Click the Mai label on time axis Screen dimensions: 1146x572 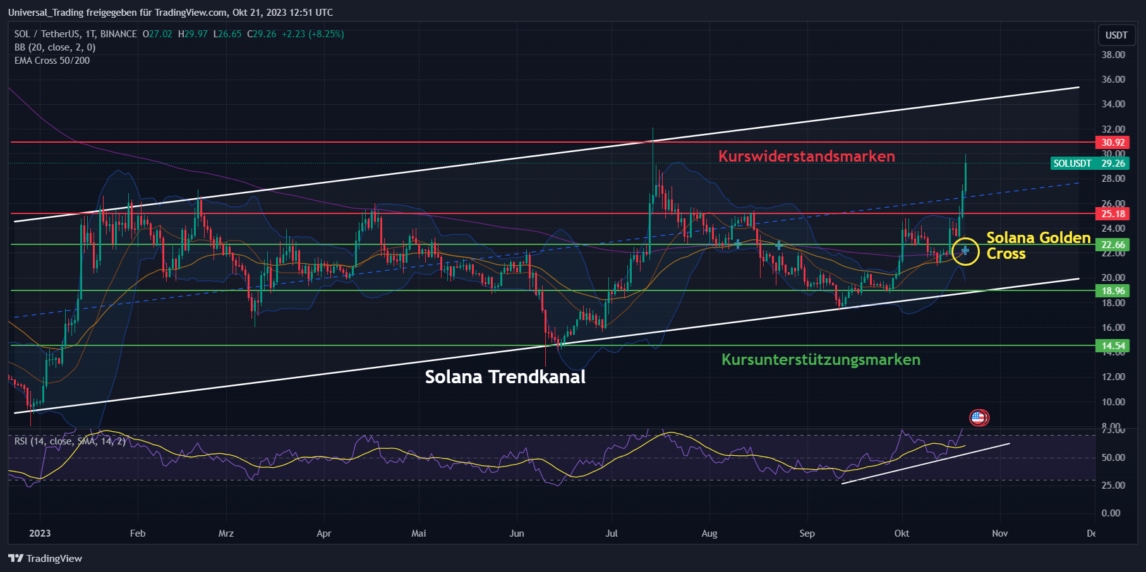419,533
